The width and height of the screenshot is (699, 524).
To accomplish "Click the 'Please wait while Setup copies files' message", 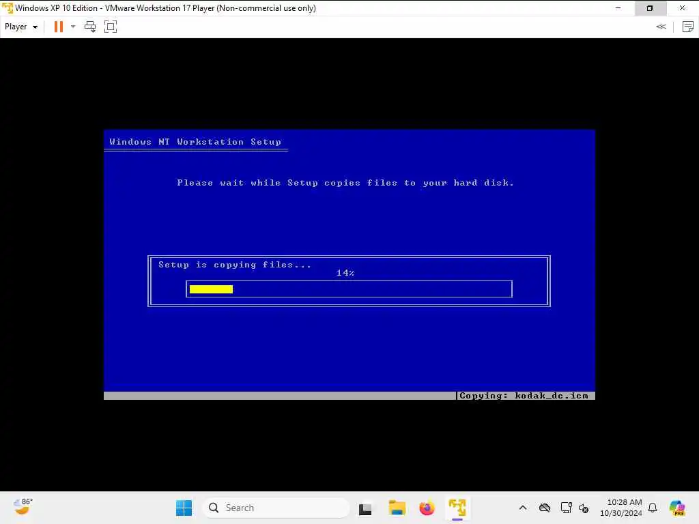I will click(x=345, y=183).
